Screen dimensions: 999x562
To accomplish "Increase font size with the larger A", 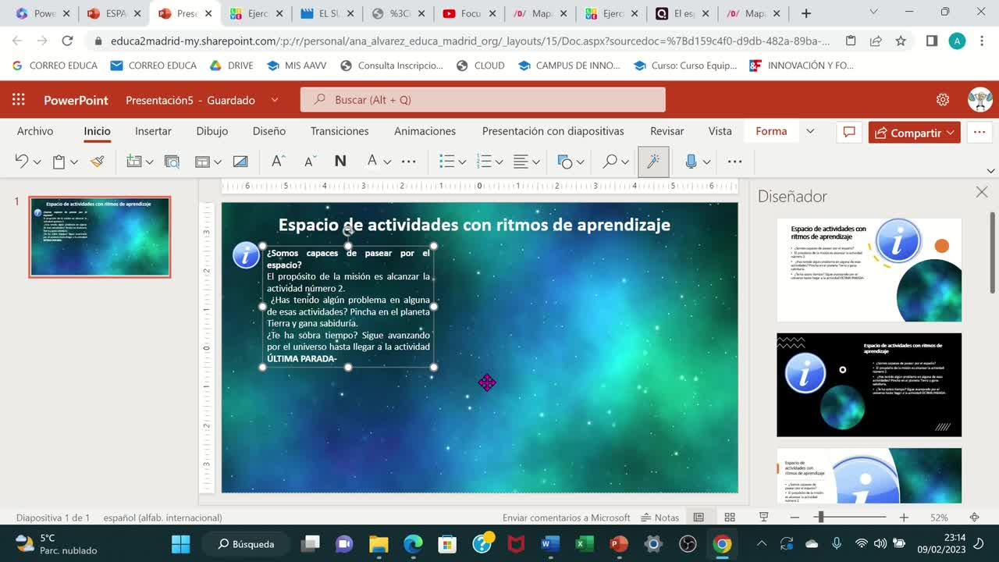I will pos(278,162).
